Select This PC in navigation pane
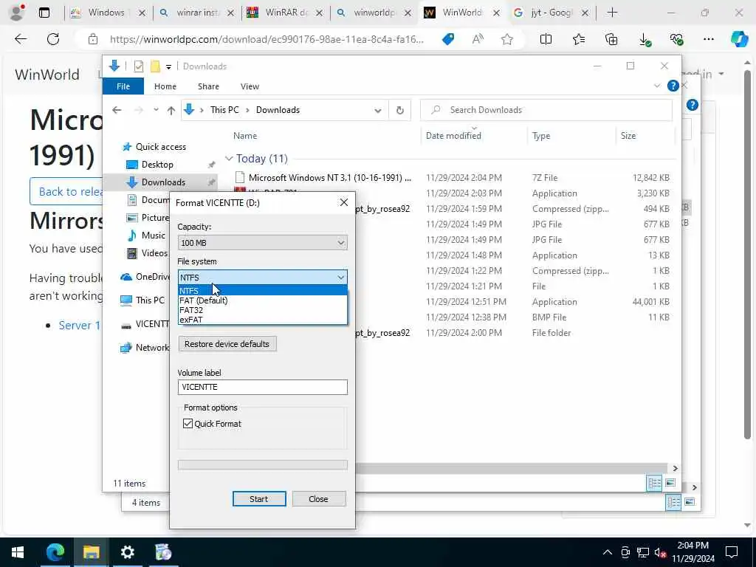This screenshot has width=756, height=567. click(150, 300)
